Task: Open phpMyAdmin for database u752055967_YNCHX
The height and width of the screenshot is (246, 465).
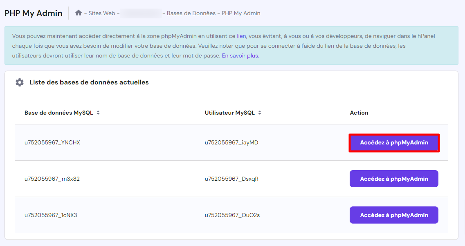Action: click(x=394, y=143)
